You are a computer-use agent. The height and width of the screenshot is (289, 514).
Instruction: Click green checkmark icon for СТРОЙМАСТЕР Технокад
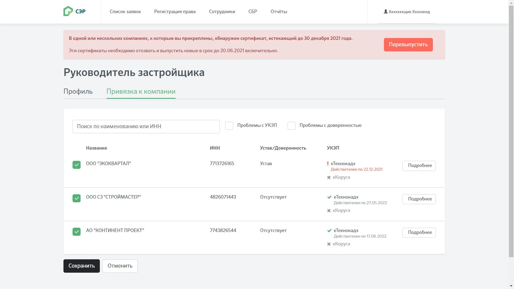point(329,197)
